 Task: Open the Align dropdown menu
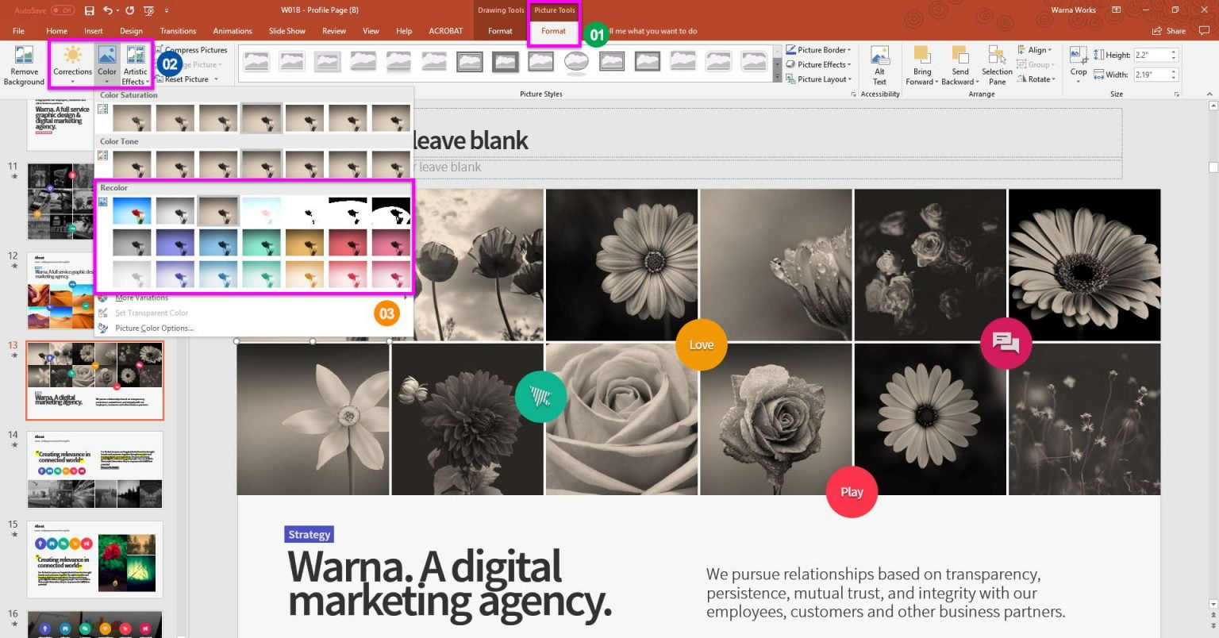click(1036, 49)
